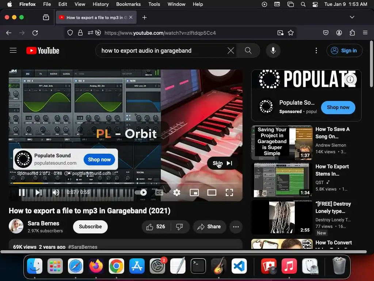Bookmark this page with star
The height and width of the screenshot is (281, 374).
point(290,33)
